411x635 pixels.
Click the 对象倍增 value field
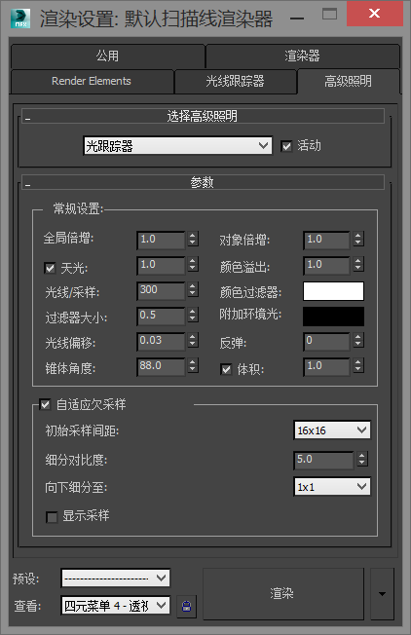pyautogui.click(x=326, y=240)
